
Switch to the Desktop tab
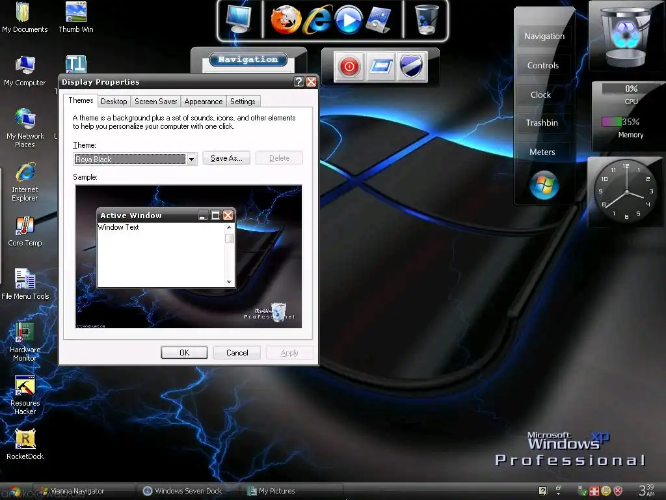click(114, 102)
